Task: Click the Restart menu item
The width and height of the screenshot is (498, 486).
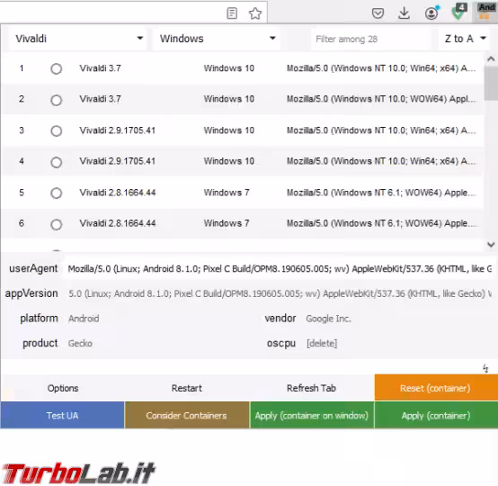Action: click(187, 388)
